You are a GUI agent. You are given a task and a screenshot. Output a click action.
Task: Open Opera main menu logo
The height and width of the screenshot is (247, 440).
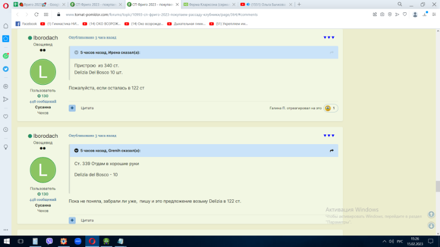click(x=5, y=4)
